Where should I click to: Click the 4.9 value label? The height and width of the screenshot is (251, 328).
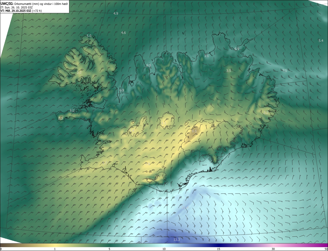(116, 13)
